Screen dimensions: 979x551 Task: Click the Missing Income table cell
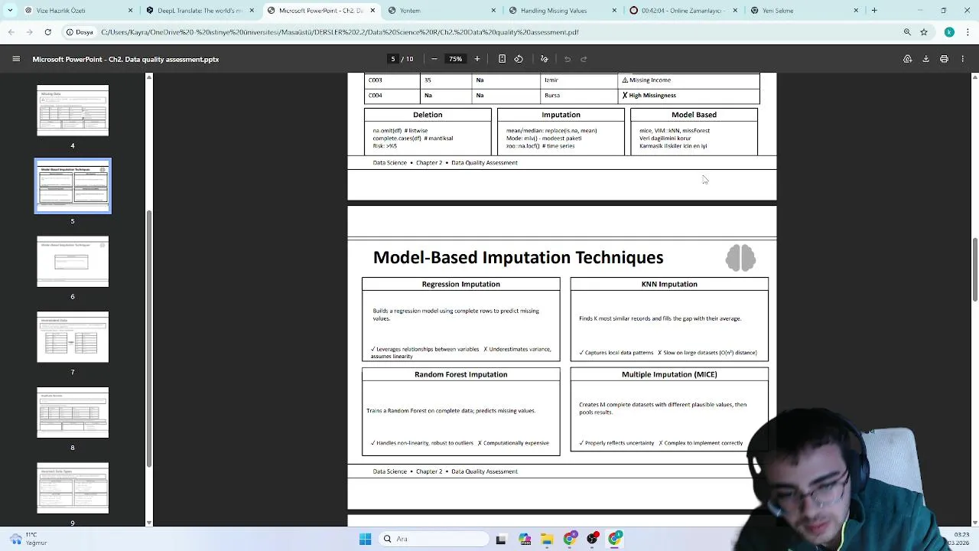(x=688, y=80)
